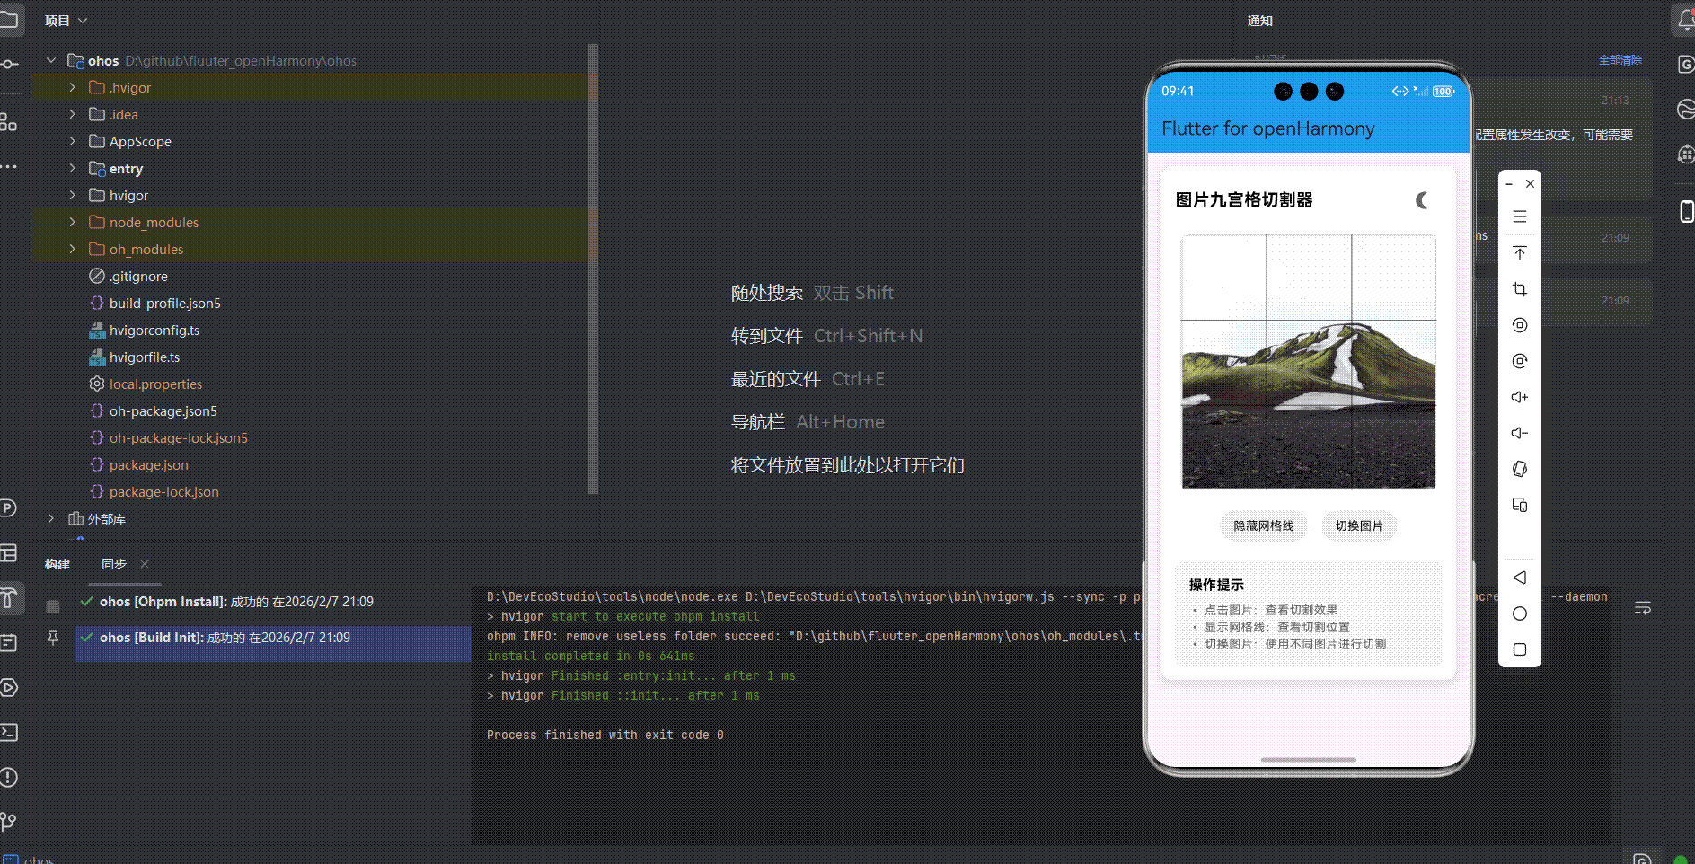This screenshot has width=1695, height=864.
Task: Expand the entry module folder
Action: tap(73, 169)
